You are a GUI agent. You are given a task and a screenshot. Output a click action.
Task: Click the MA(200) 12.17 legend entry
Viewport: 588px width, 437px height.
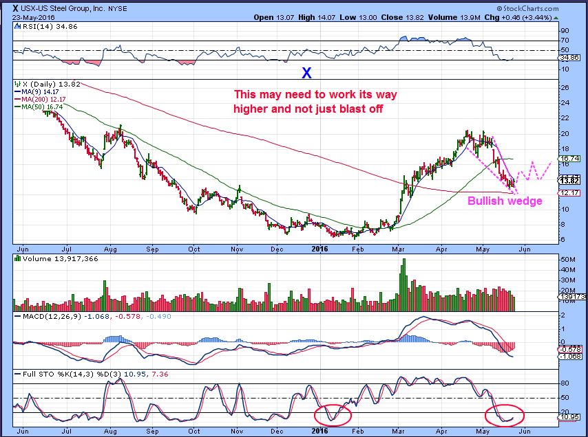click(40, 99)
